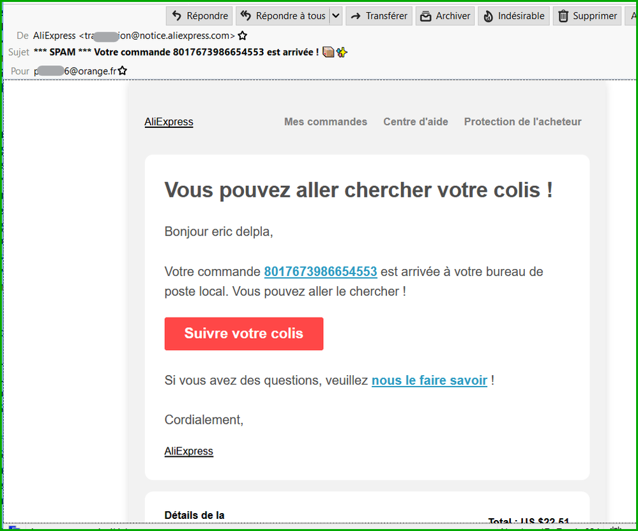Viewport: 638px width, 531px height.
Task: Open the AliExpress header logo link
Action: pyautogui.click(x=169, y=122)
